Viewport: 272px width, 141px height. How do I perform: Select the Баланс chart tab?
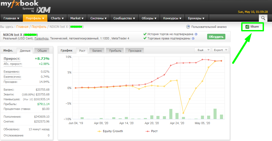(x=97, y=51)
